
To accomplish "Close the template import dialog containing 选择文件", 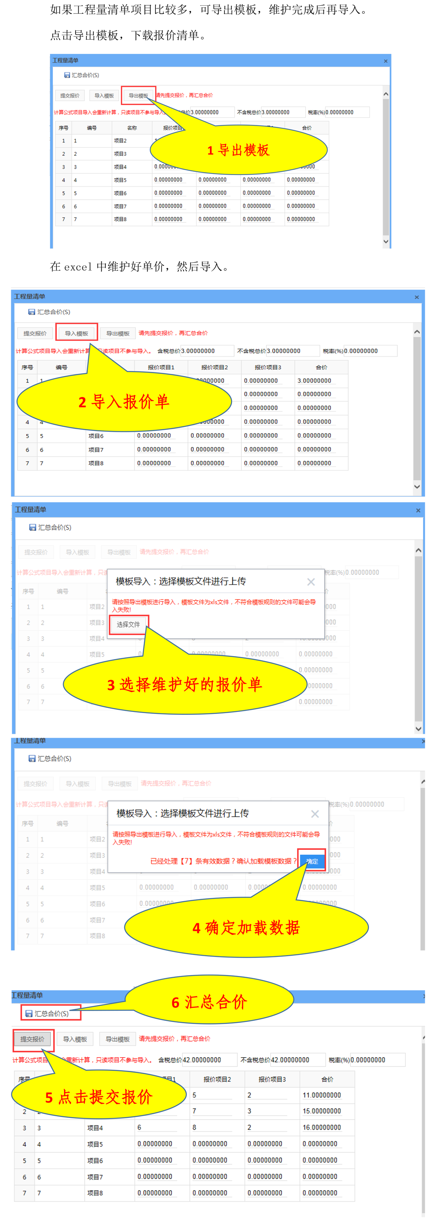I will tap(310, 582).
